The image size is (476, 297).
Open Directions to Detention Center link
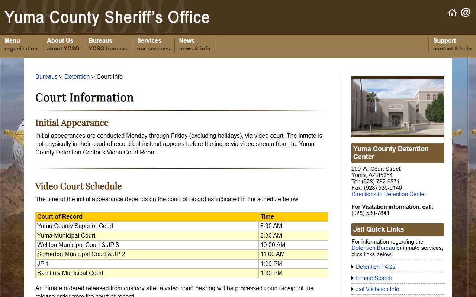(x=389, y=194)
